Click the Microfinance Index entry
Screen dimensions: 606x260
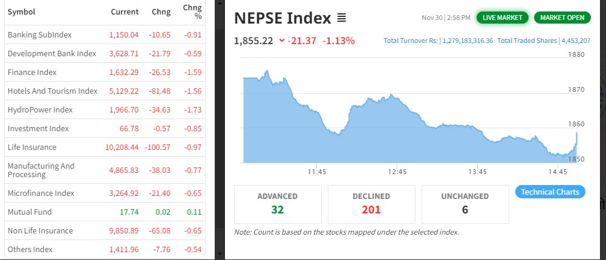(41, 193)
